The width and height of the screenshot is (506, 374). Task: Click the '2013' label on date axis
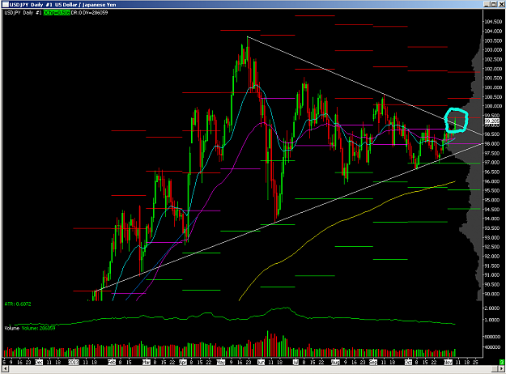pyautogui.click(x=74, y=363)
